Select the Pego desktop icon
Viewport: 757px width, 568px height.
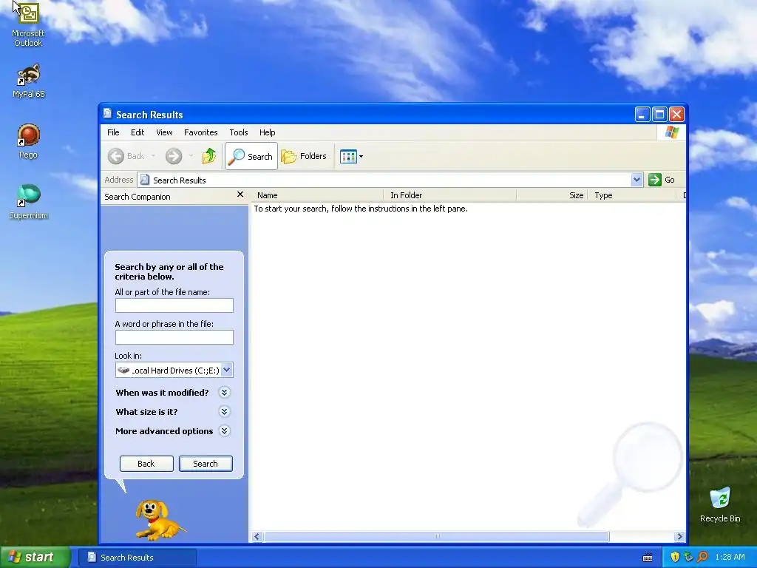(x=29, y=141)
